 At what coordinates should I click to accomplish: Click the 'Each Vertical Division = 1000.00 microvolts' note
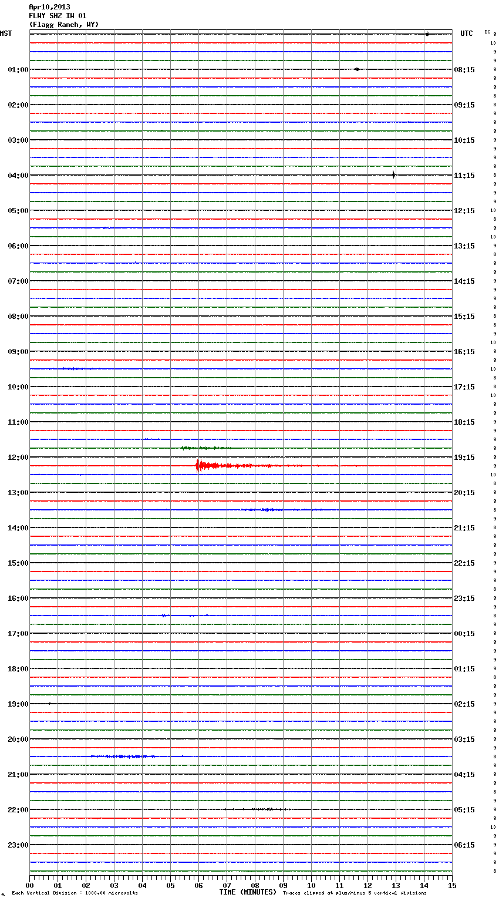[x=75, y=893]
